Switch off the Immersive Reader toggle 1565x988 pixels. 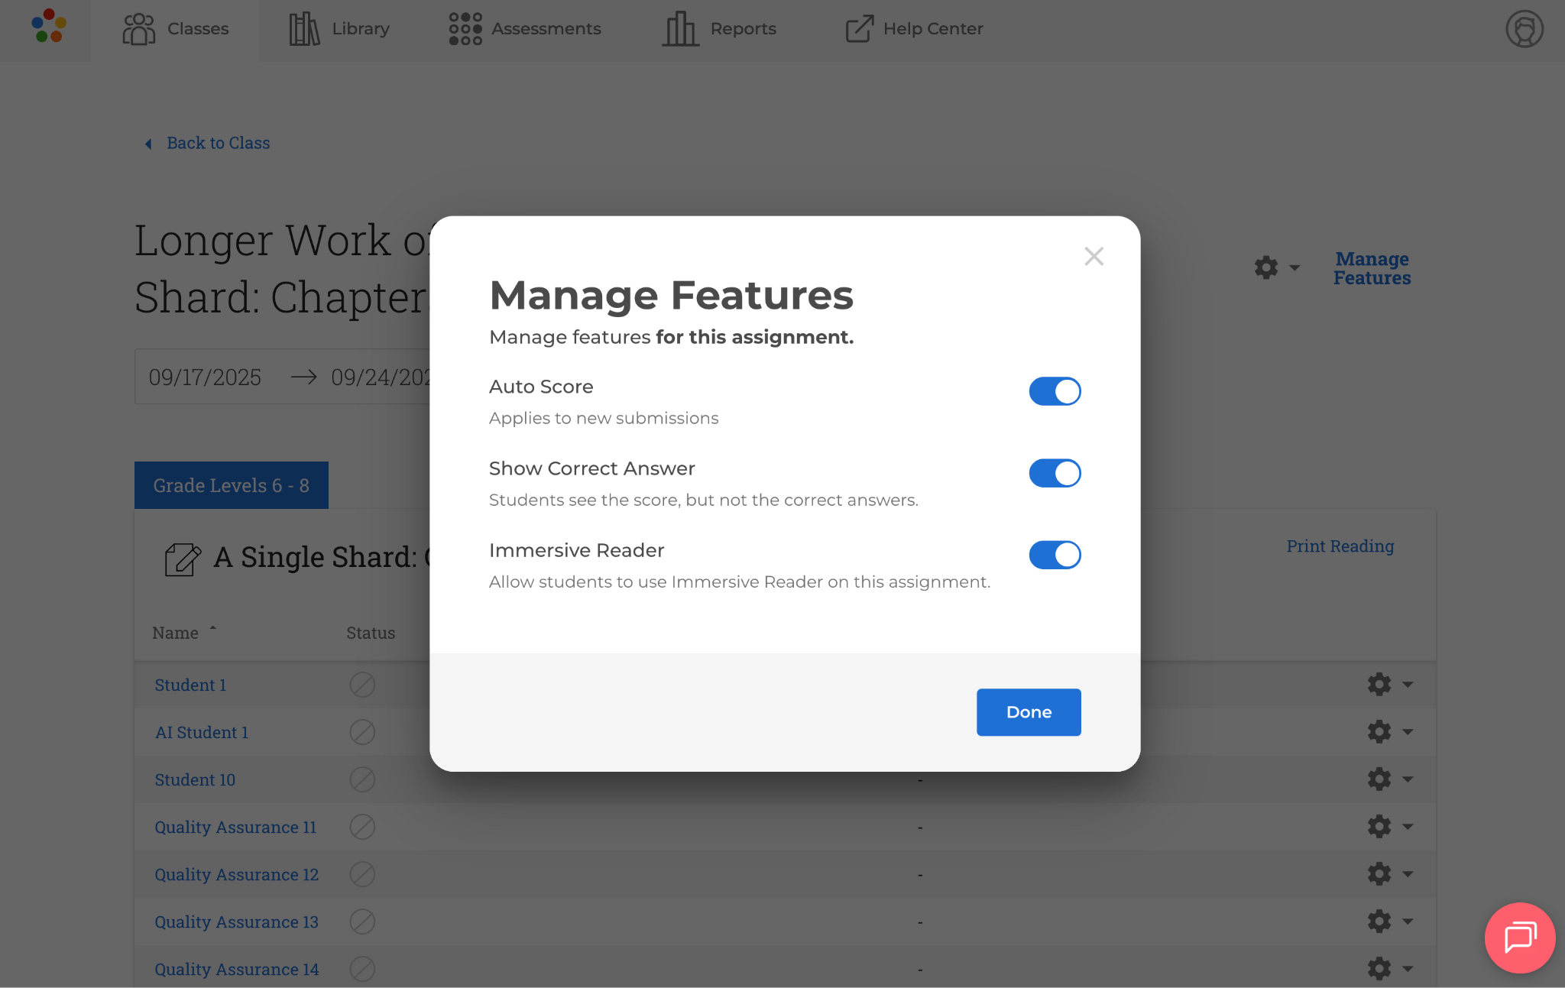1055,555
